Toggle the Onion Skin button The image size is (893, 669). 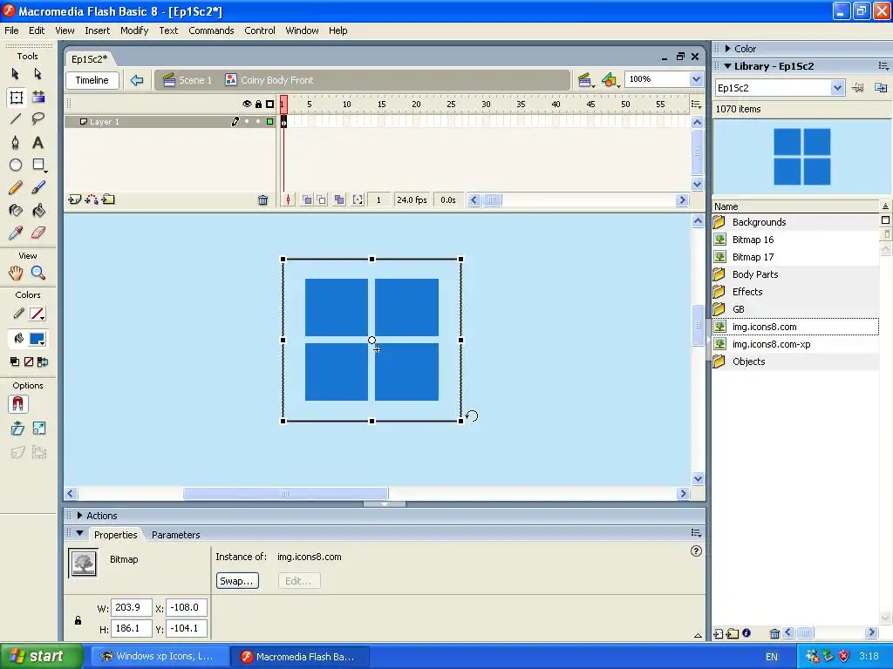click(x=307, y=200)
